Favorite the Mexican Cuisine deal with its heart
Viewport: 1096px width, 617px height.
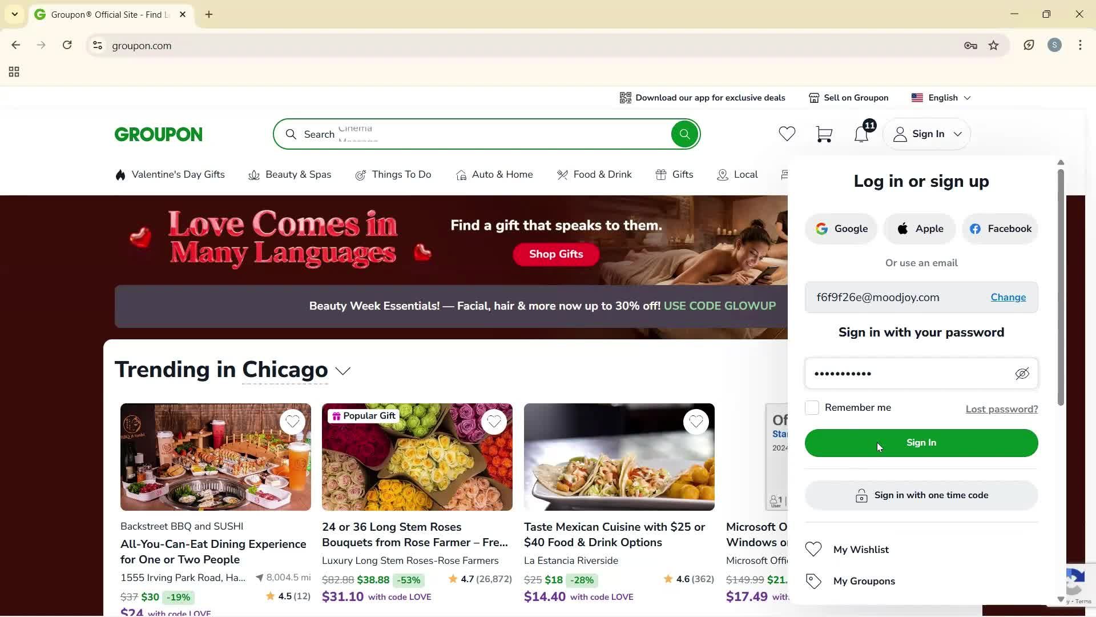click(695, 422)
